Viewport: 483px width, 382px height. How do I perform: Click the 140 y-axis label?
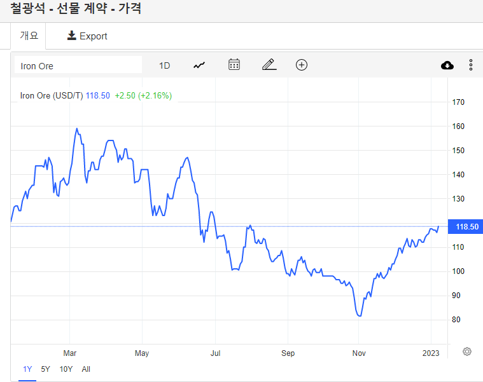(458, 175)
